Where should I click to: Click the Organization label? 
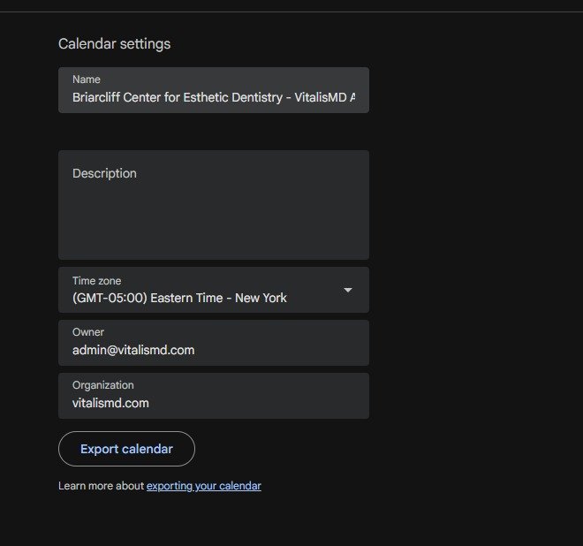(102, 385)
